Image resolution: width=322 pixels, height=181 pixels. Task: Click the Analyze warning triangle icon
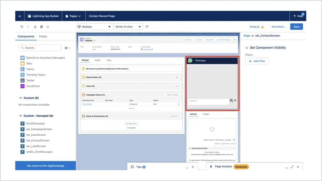(x=263, y=27)
